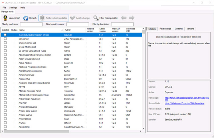The width and height of the screenshot is (214, 138).
Task: Sort by Latest version column header
Action: (104, 30)
